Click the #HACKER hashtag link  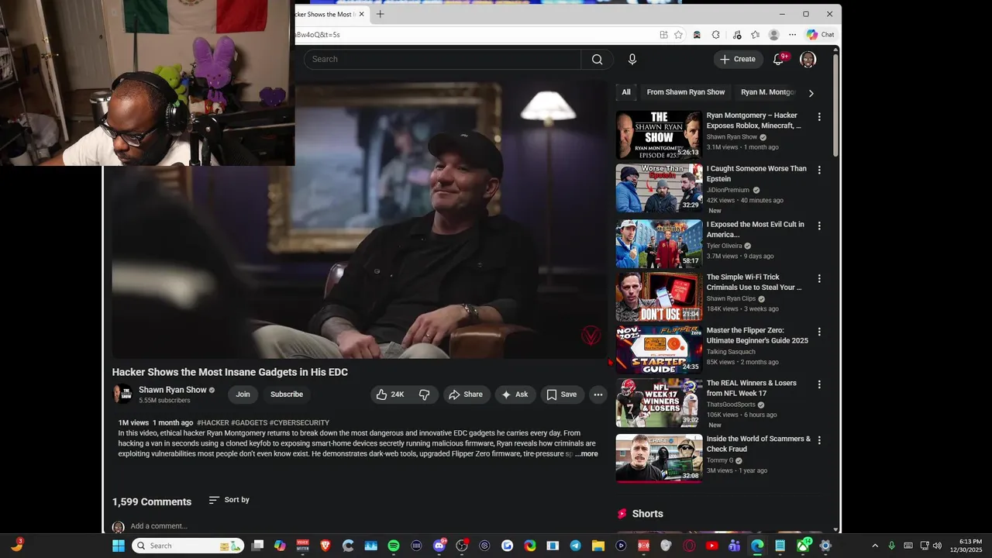tap(213, 423)
